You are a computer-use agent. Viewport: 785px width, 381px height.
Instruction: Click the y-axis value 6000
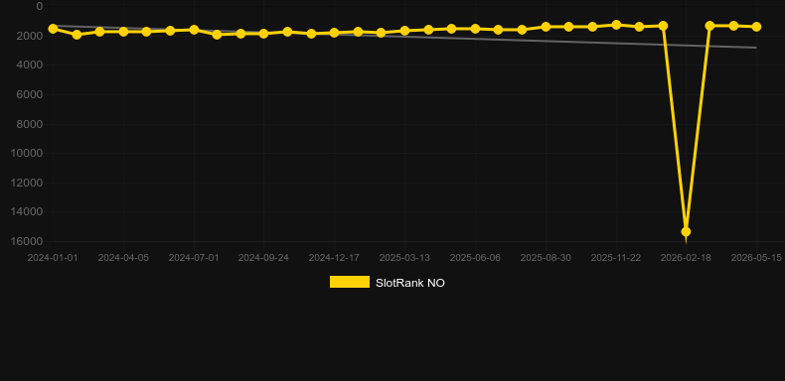(x=30, y=94)
